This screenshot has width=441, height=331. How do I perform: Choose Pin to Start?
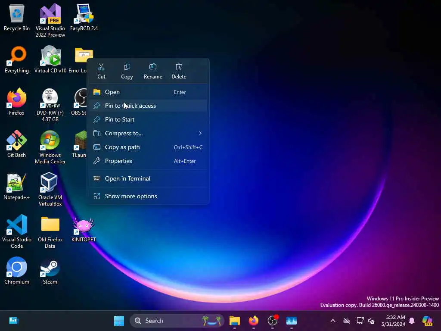pyautogui.click(x=148, y=120)
